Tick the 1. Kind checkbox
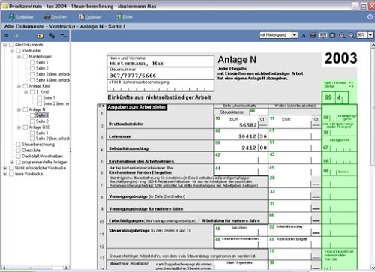 pos(32,92)
